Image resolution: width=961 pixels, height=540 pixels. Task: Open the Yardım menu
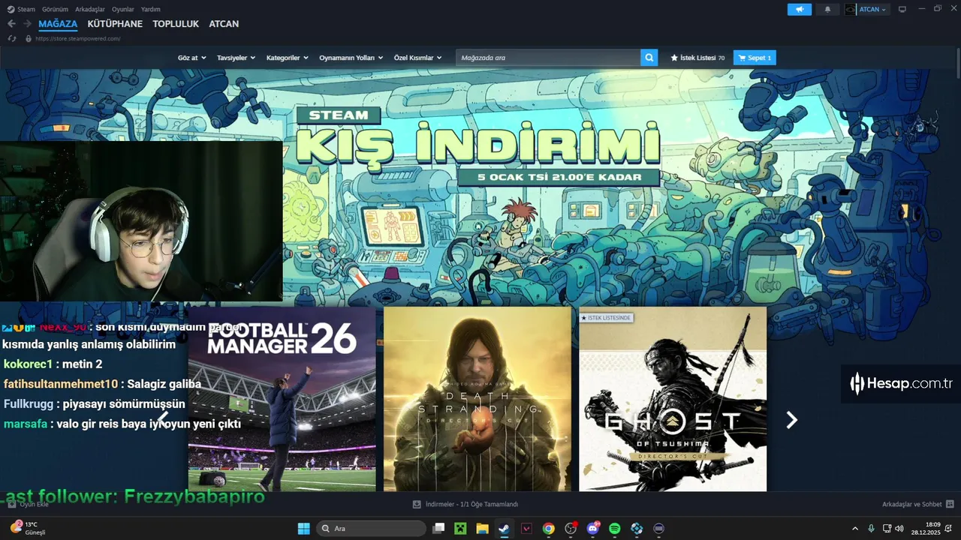(x=151, y=9)
